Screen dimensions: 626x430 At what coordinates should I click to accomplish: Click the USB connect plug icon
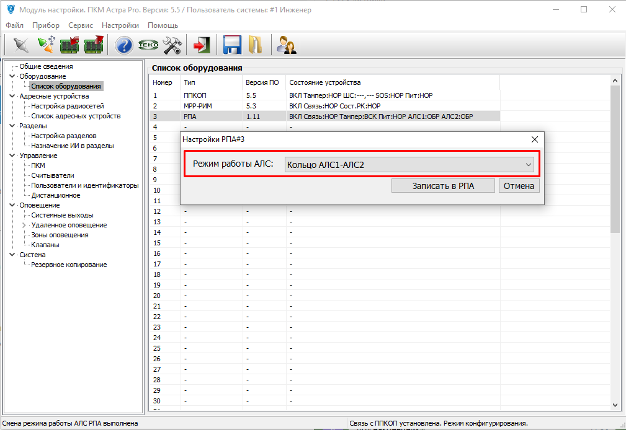47,45
